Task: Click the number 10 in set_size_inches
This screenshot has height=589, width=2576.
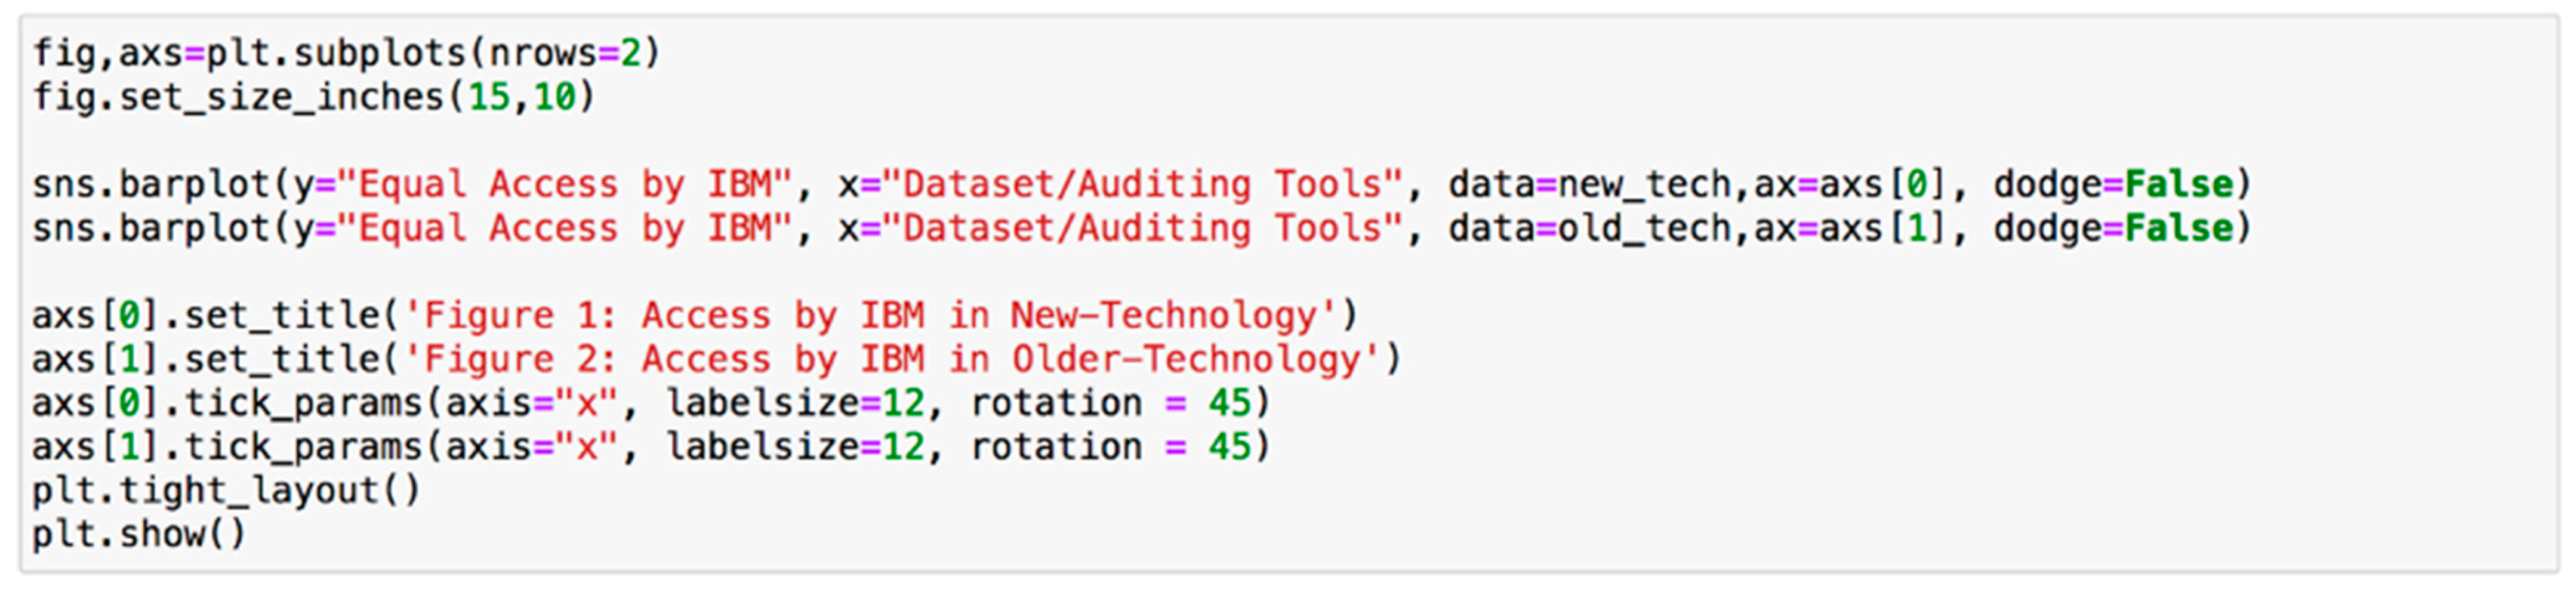Action: tap(554, 98)
